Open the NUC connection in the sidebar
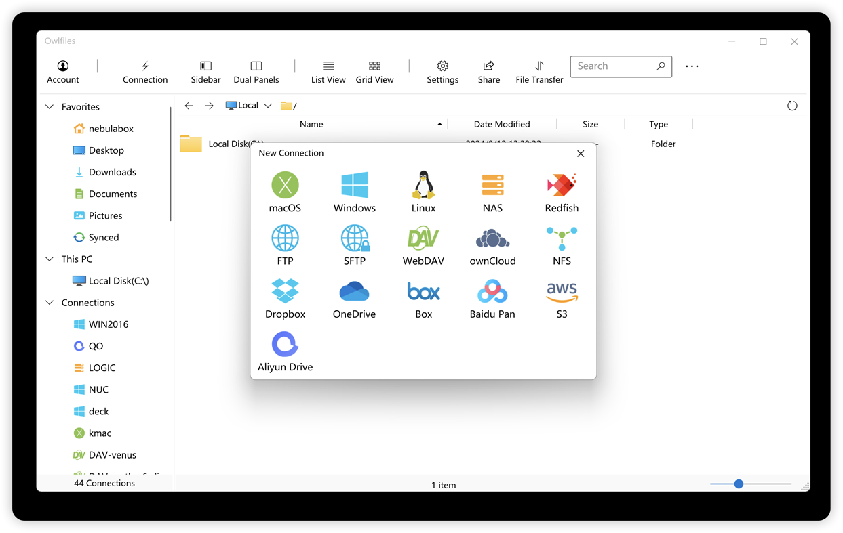 (x=98, y=389)
